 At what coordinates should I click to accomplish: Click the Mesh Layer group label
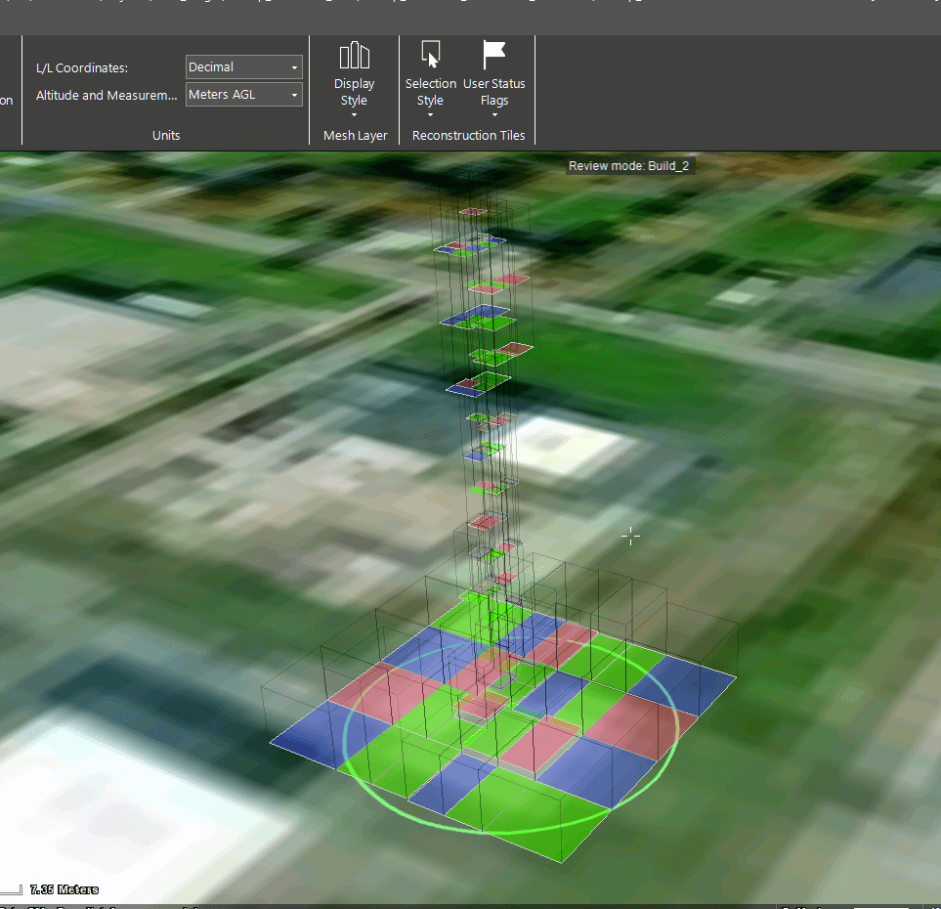pos(355,136)
